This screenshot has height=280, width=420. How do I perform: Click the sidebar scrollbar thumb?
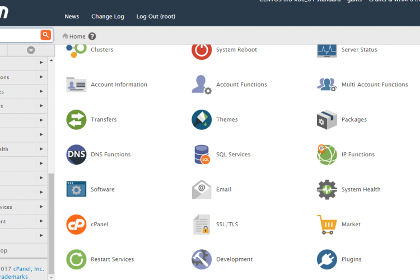51,224
